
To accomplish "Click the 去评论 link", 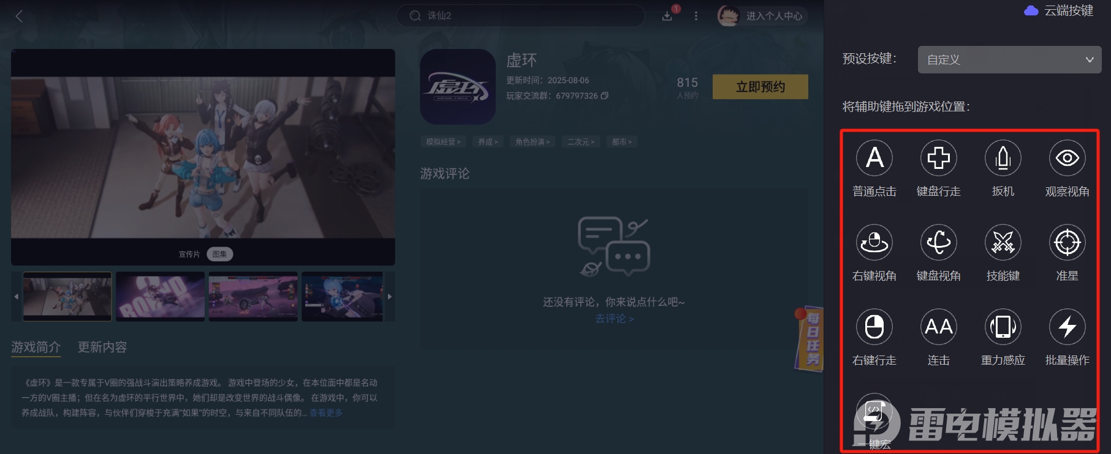I will [x=614, y=319].
